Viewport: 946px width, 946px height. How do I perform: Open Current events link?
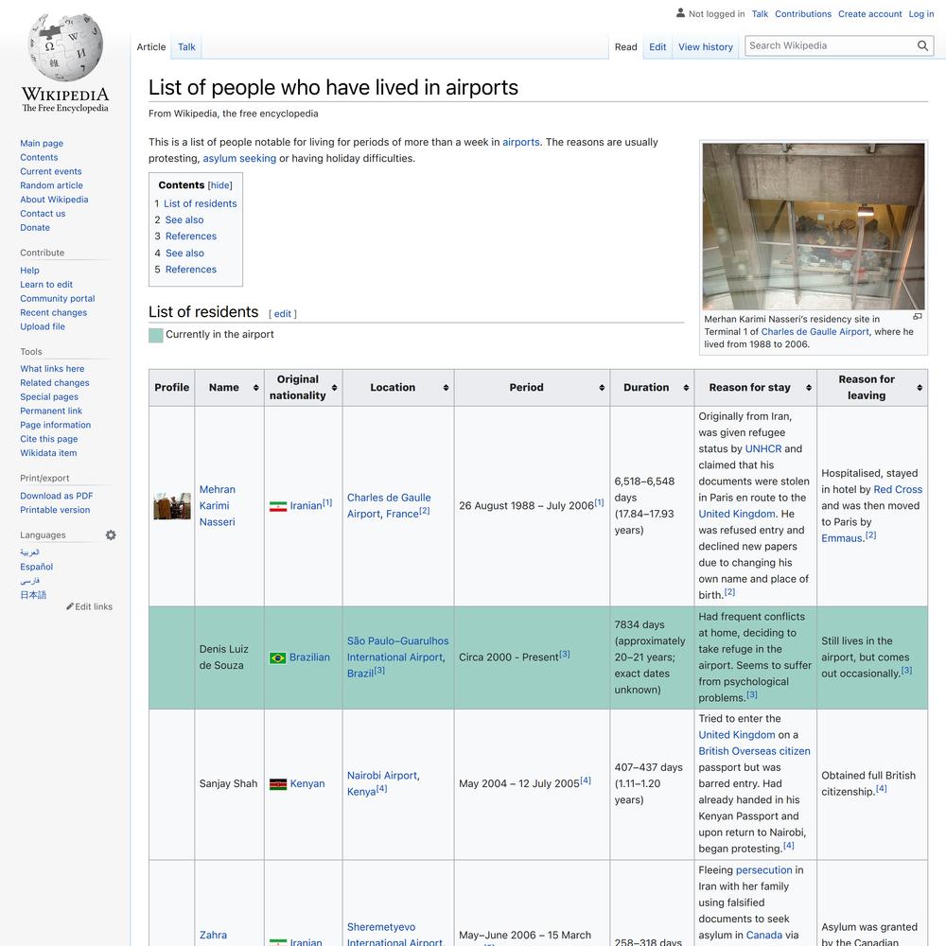point(51,171)
